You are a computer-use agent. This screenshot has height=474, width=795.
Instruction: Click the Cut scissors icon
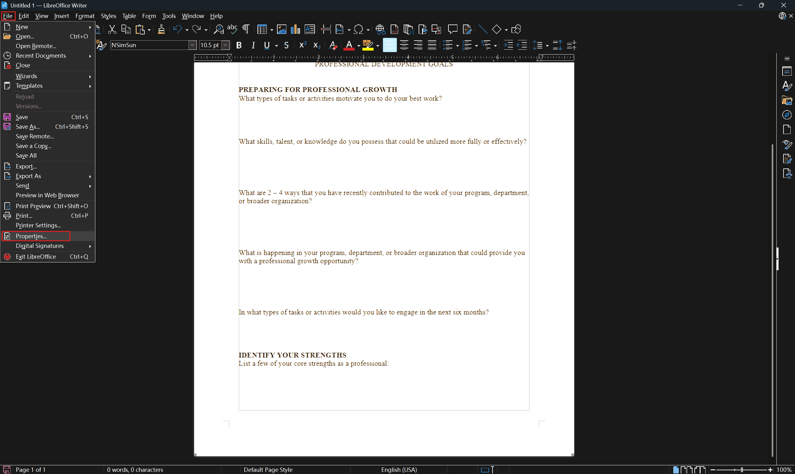(112, 29)
